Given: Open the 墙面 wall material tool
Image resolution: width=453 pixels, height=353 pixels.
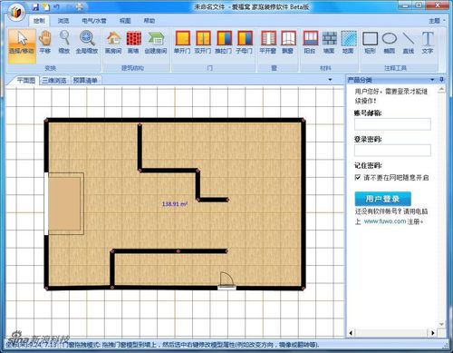Looking at the screenshot, I should point(329,43).
